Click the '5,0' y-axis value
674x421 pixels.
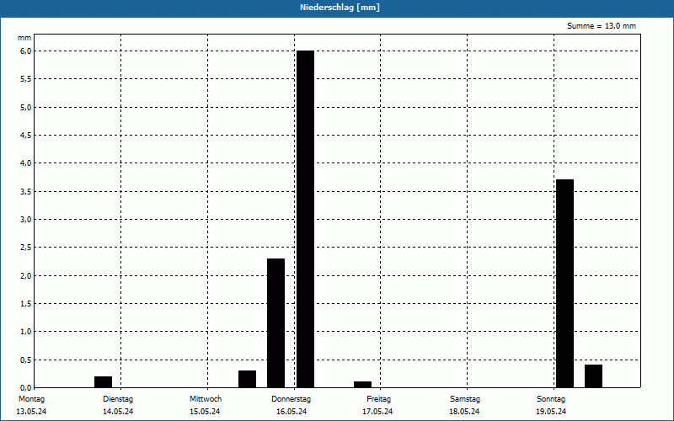(26, 108)
